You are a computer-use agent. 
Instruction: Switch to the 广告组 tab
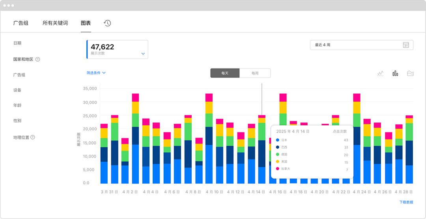pyautogui.click(x=21, y=23)
